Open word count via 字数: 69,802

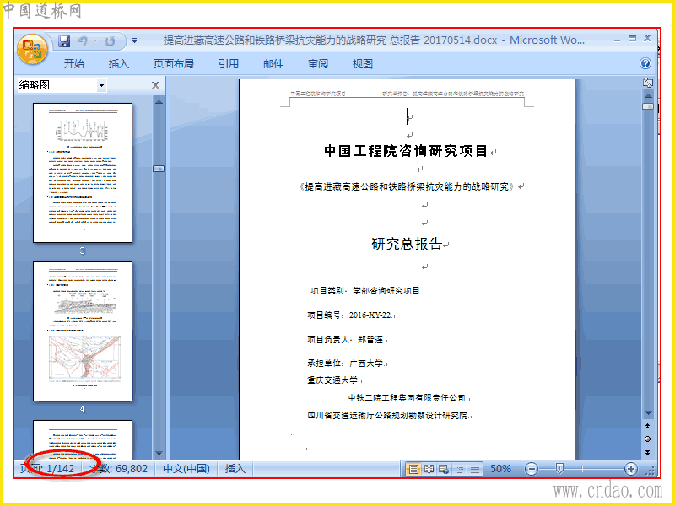tap(118, 469)
